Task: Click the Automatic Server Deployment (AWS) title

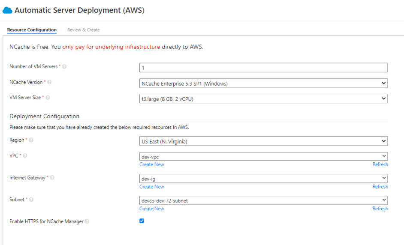Action: pos(79,10)
